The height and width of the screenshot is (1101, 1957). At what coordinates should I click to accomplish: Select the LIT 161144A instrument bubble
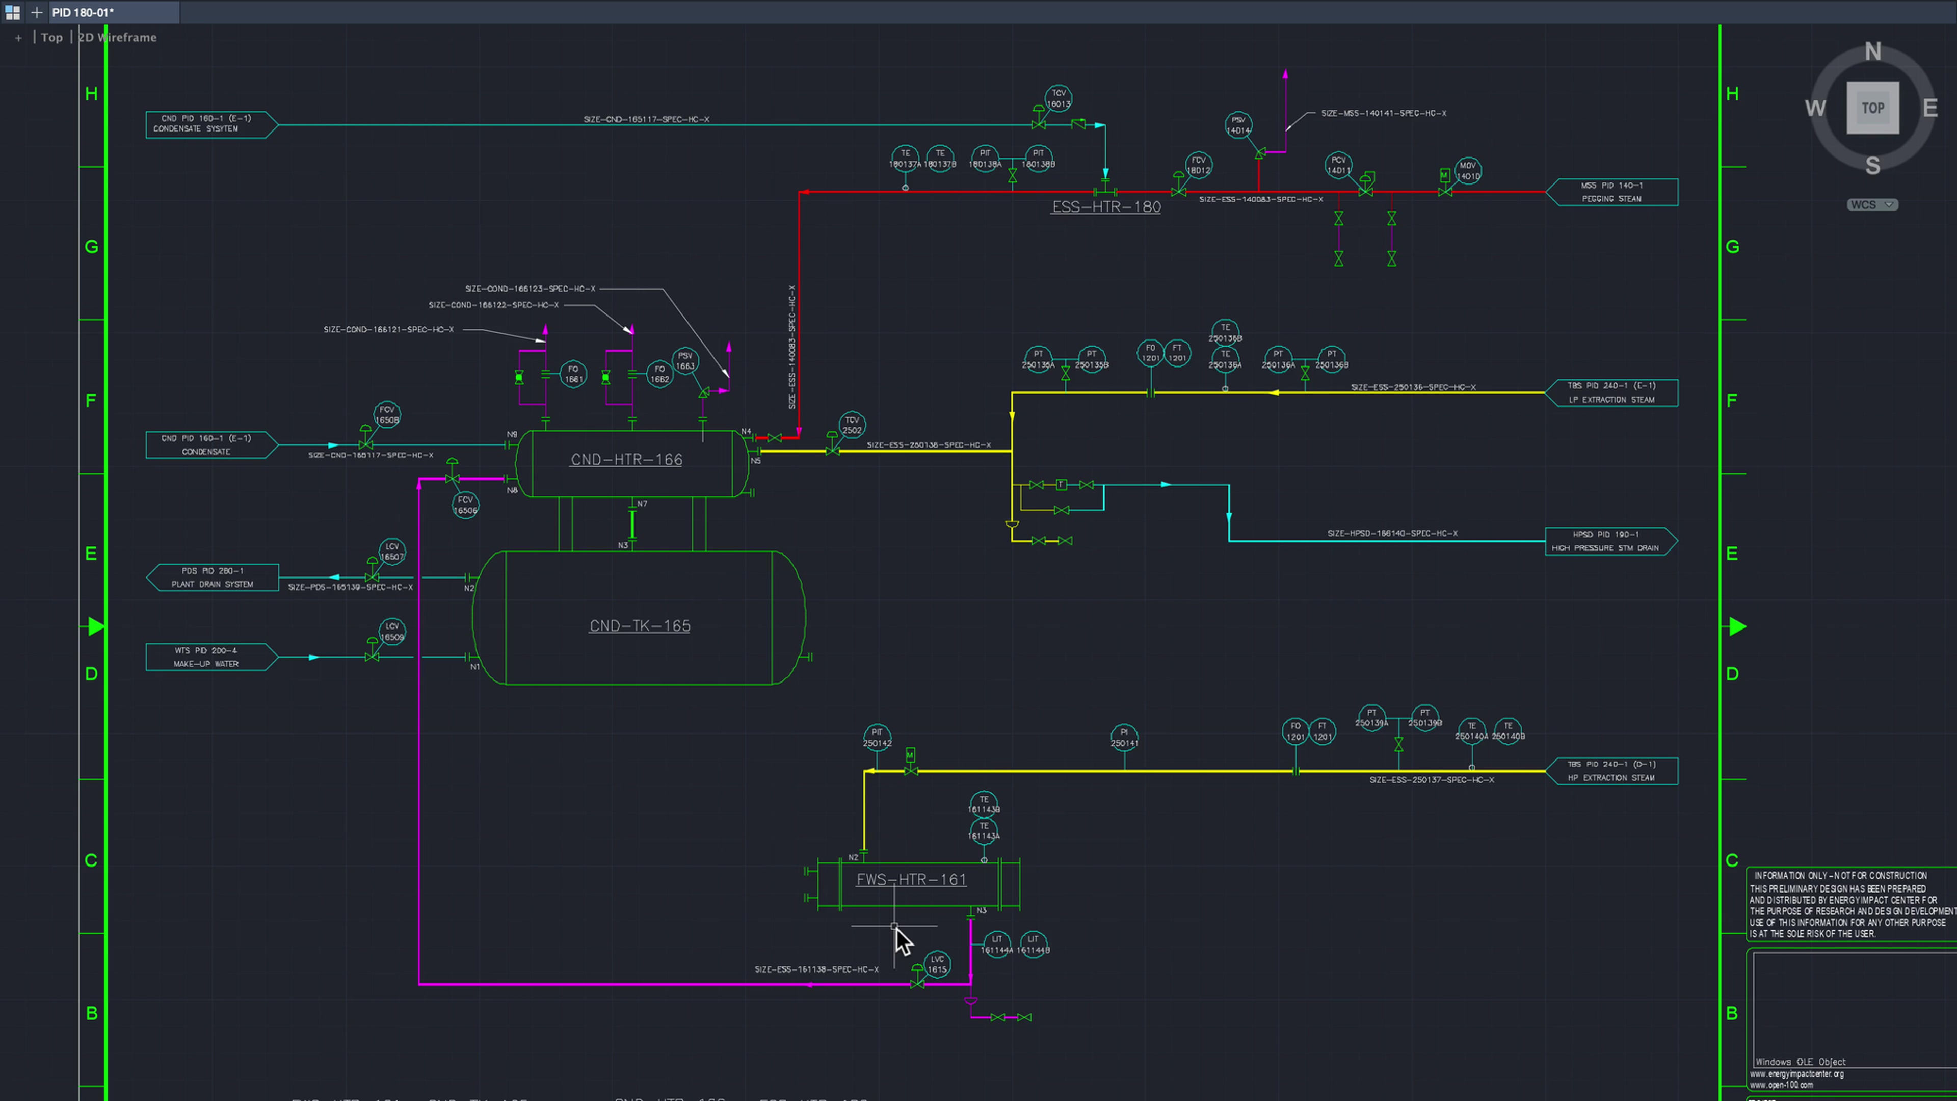(997, 945)
